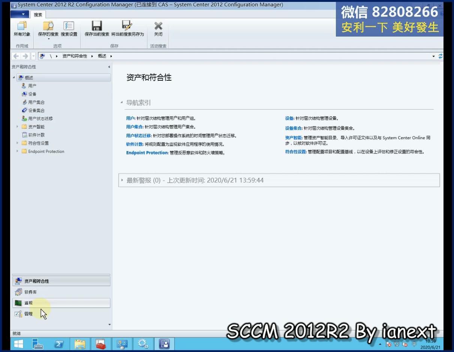Viewport: 454px width, 352px height.
Task: Select the 概述 node in the tree
Action: pyautogui.click(x=64, y=78)
